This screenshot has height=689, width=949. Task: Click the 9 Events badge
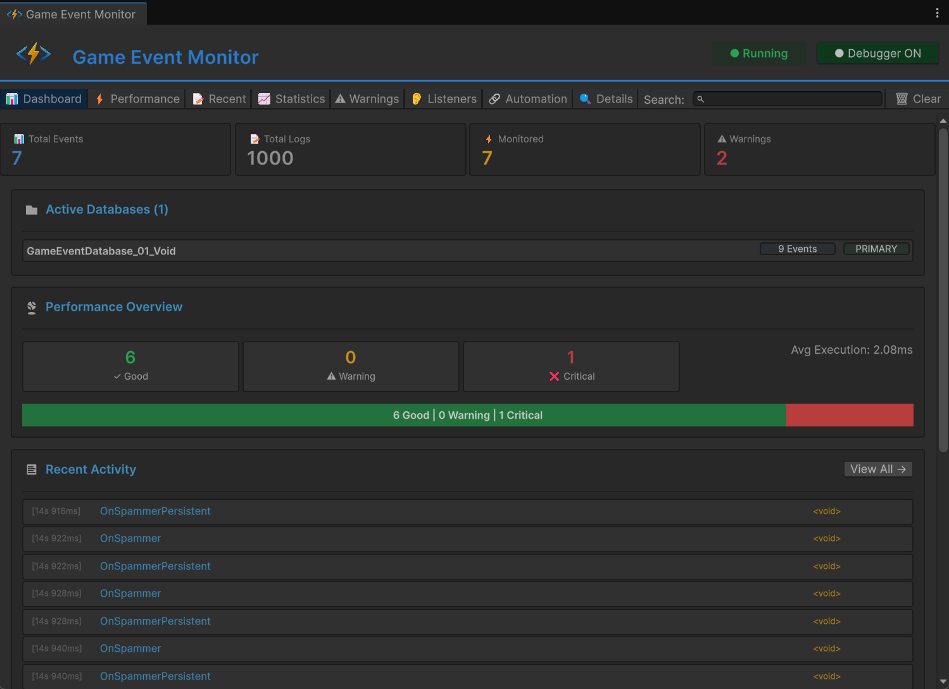pyautogui.click(x=797, y=249)
